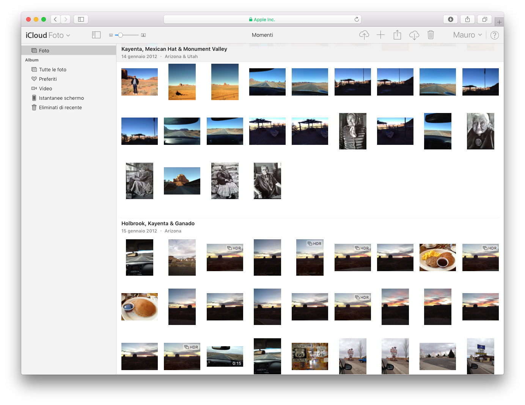
Task: Open Safari downloads icon
Action: pos(450,19)
